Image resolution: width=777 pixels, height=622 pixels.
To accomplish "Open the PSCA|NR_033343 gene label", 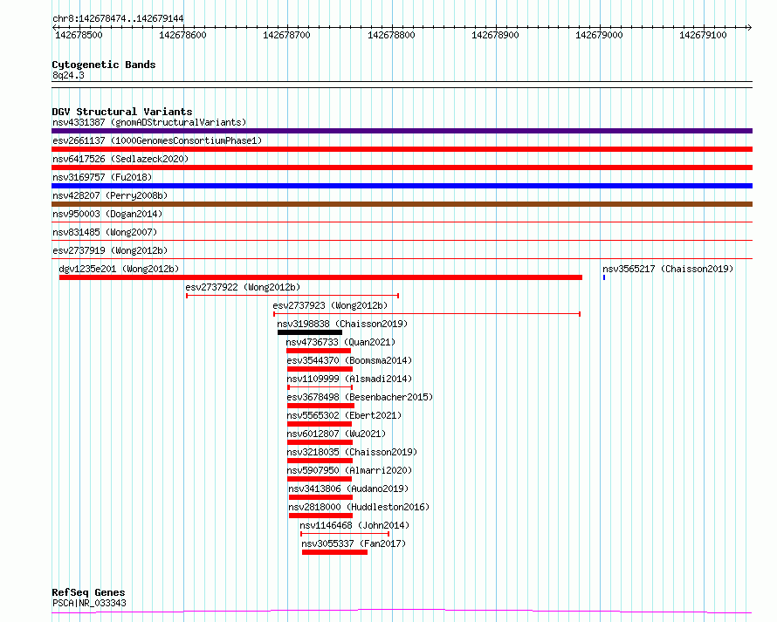I will 89,603.
